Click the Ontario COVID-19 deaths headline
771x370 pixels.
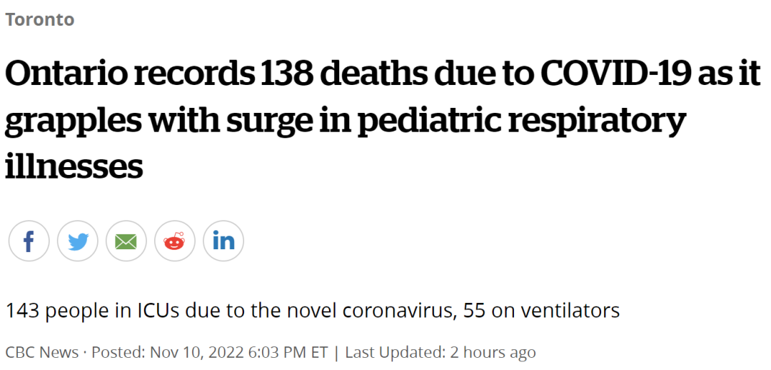point(383,119)
